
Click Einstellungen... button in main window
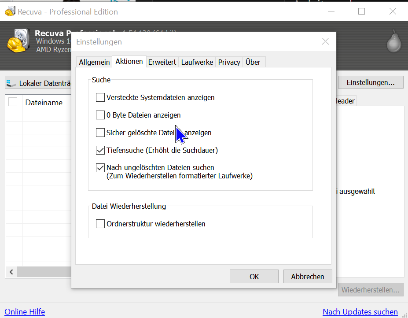pyautogui.click(x=371, y=82)
